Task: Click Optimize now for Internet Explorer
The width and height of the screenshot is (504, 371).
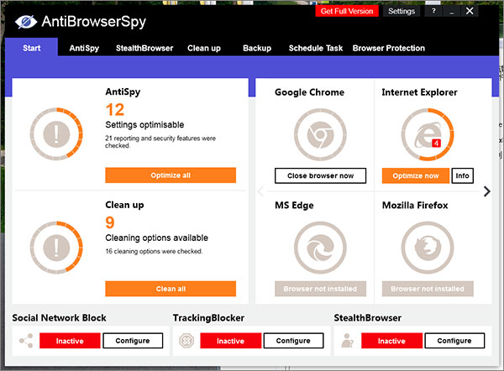Action: pos(416,175)
